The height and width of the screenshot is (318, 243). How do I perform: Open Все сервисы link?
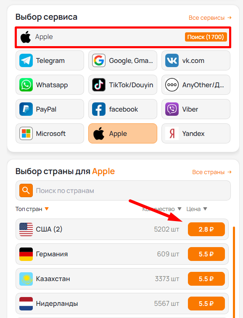(x=210, y=18)
